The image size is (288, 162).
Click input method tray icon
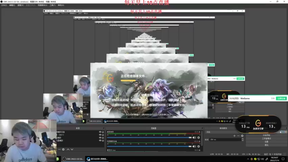[x=267, y=159]
